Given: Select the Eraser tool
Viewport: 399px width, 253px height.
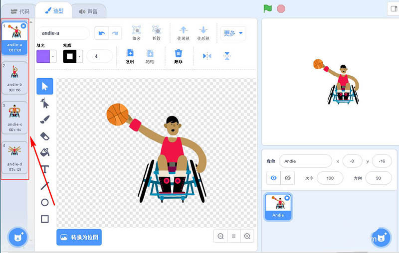Looking at the screenshot, I should tap(45, 136).
